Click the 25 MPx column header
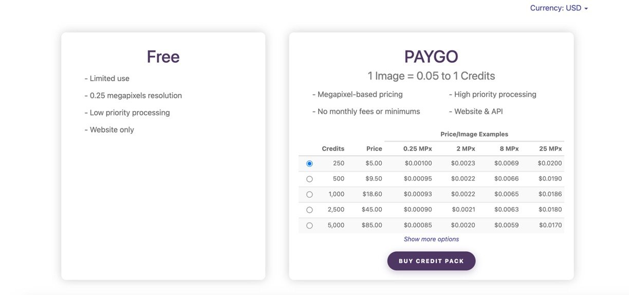Image resolution: width=629 pixels, height=295 pixels. [550, 149]
